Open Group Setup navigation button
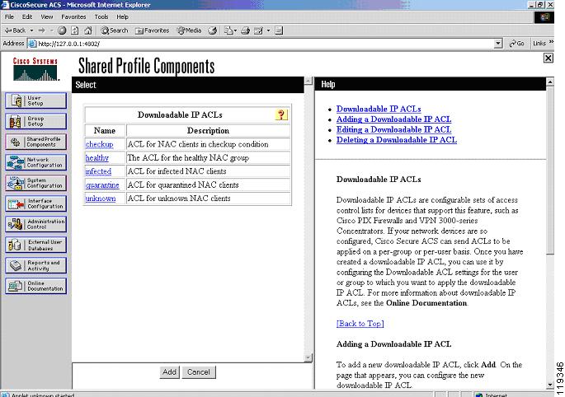The width and height of the screenshot is (565, 397). (x=35, y=121)
